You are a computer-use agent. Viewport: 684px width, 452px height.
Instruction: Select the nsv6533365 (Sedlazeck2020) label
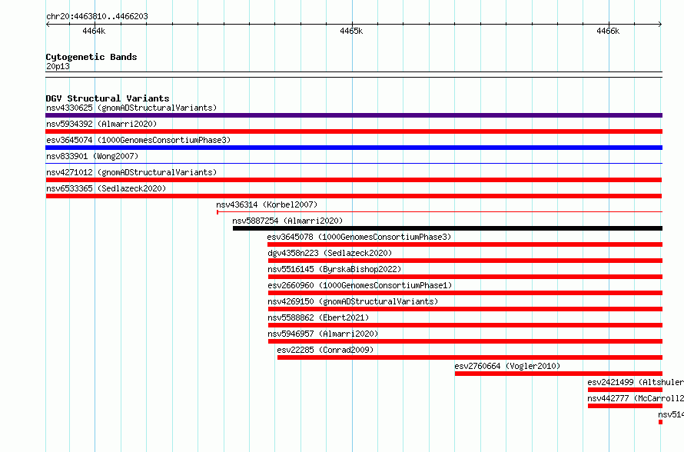[106, 188]
